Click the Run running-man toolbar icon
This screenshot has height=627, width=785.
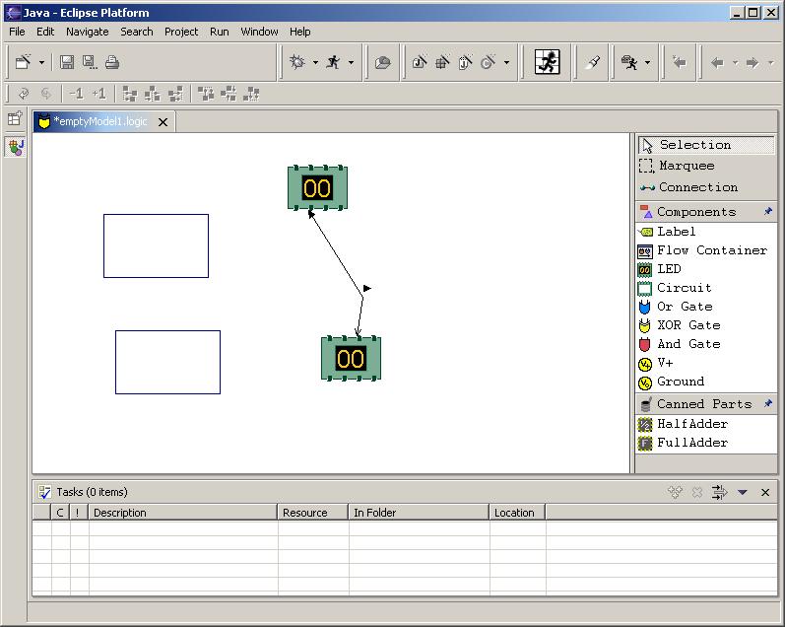pyautogui.click(x=334, y=62)
